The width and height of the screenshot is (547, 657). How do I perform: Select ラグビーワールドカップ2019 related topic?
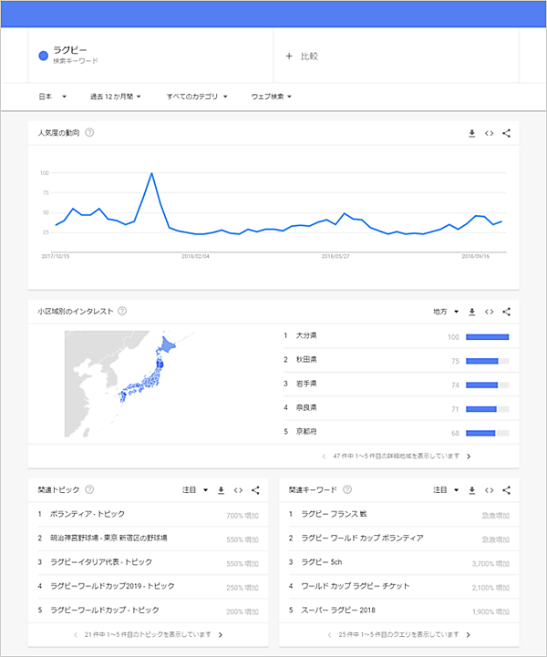coord(109,586)
